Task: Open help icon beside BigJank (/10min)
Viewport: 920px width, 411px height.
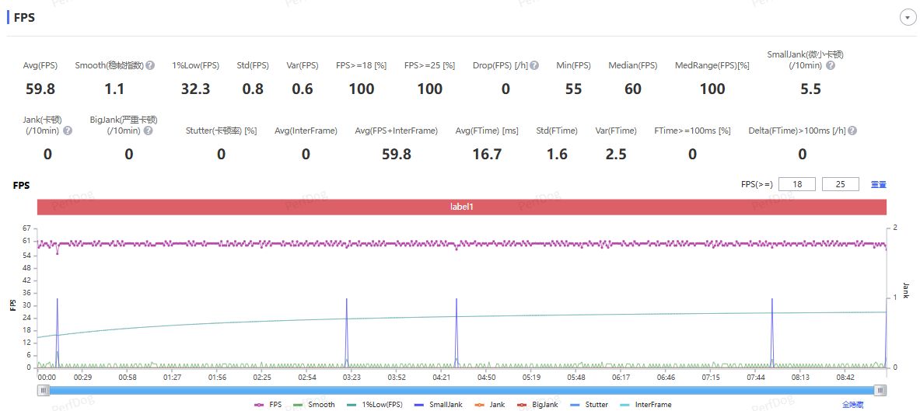Action: [148, 131]
